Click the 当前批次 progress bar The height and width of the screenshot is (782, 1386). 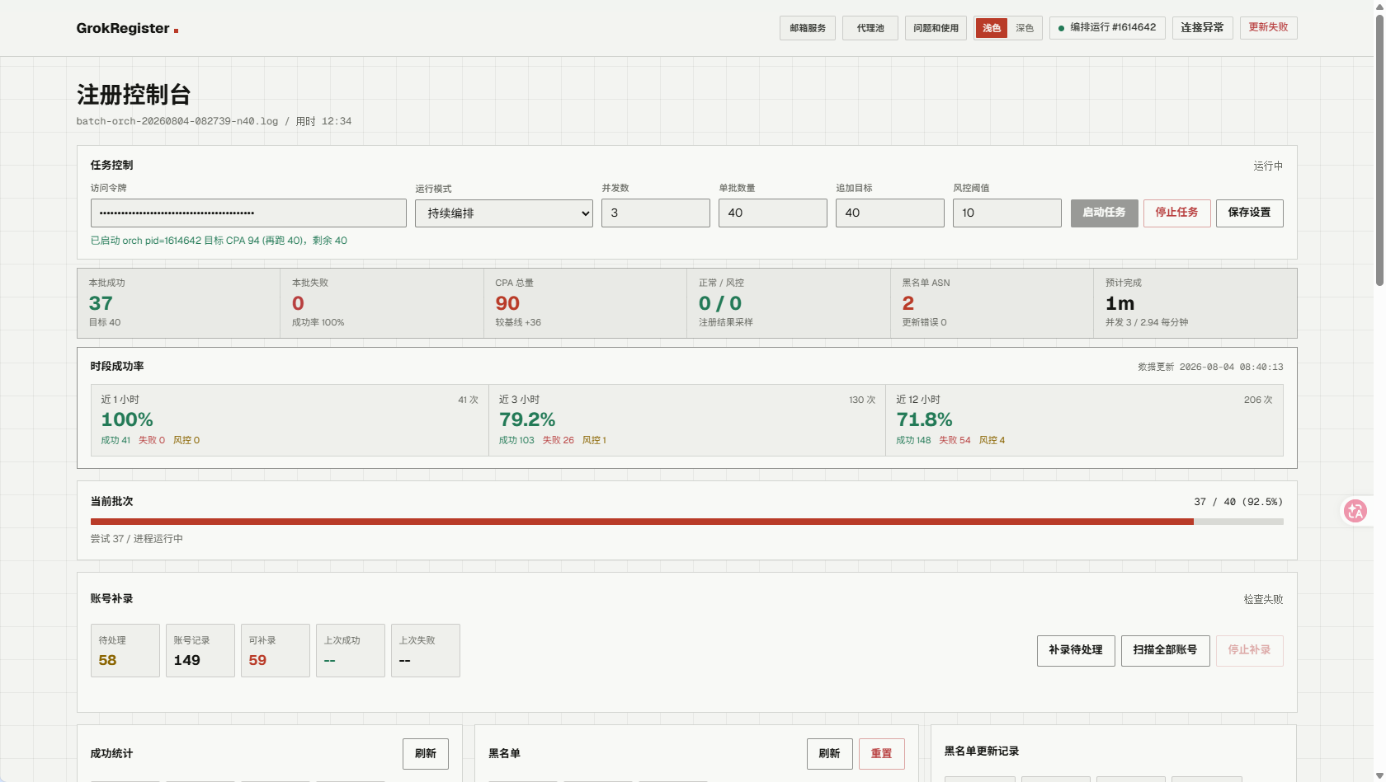click(x=687, y=522)
